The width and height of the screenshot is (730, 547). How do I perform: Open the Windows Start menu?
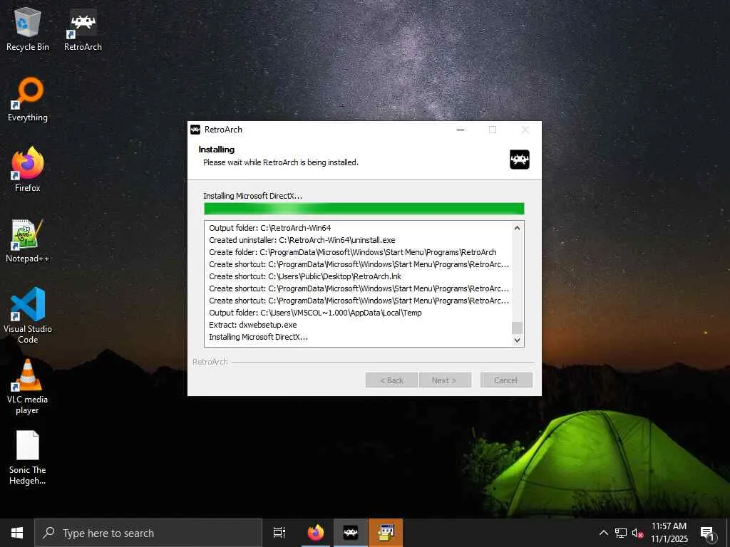click(17, 533)
